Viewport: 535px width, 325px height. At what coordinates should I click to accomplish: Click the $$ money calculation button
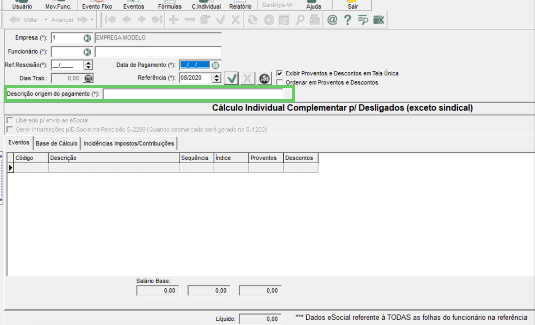264,78
